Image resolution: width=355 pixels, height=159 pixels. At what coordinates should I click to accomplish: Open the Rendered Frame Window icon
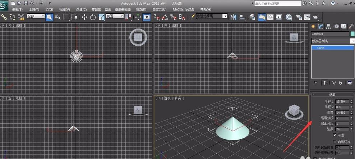[307, 17]
